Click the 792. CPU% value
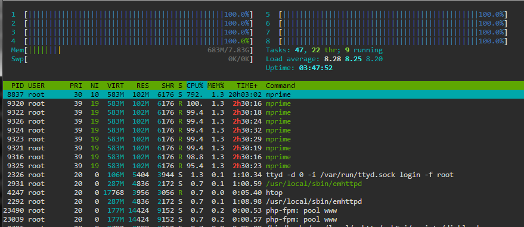Screen dimensions: 524x227 (x=195, y=94)
